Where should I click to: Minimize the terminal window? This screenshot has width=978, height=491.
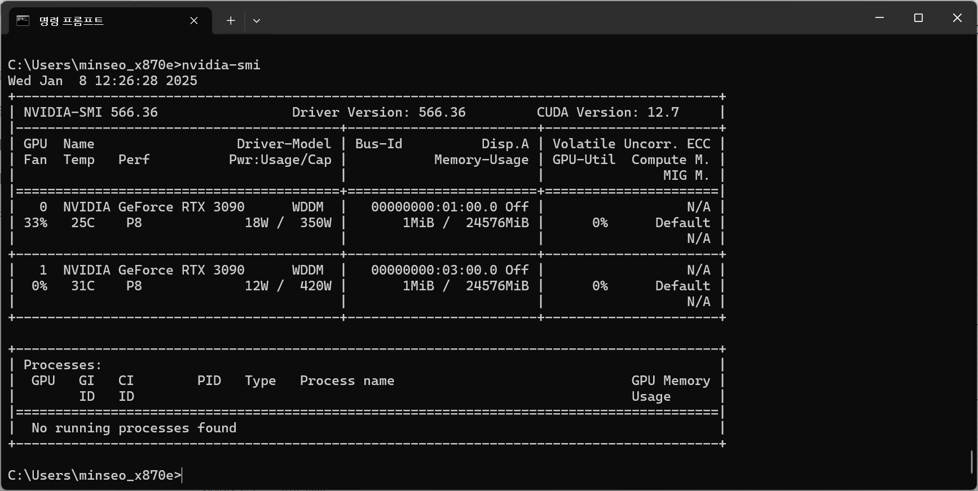pyautogui.click(x=879, y=18)
